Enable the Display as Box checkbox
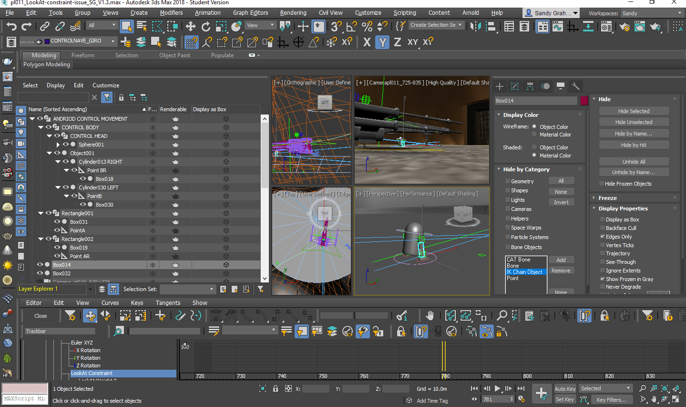The width and height of the screenshot is (686, 407). tap(603, 219)
